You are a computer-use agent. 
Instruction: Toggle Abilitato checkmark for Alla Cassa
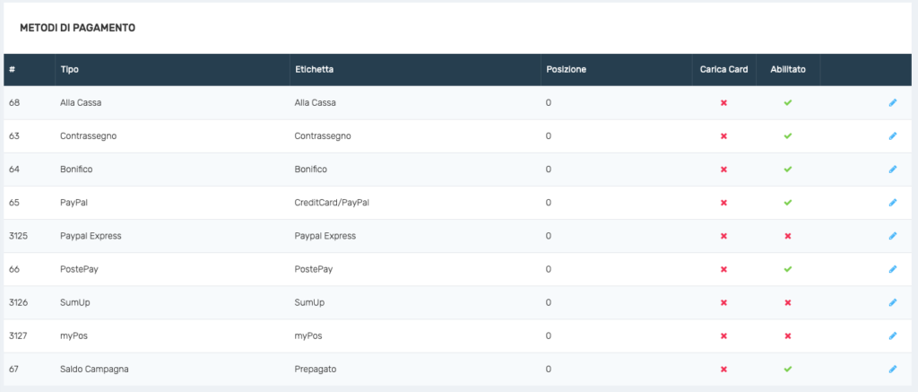click(x=787, y=102)
